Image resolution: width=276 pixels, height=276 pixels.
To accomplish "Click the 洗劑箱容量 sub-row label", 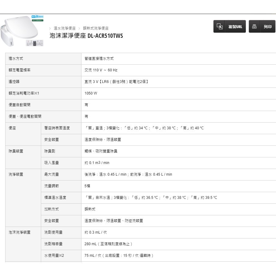I will 53,244.
